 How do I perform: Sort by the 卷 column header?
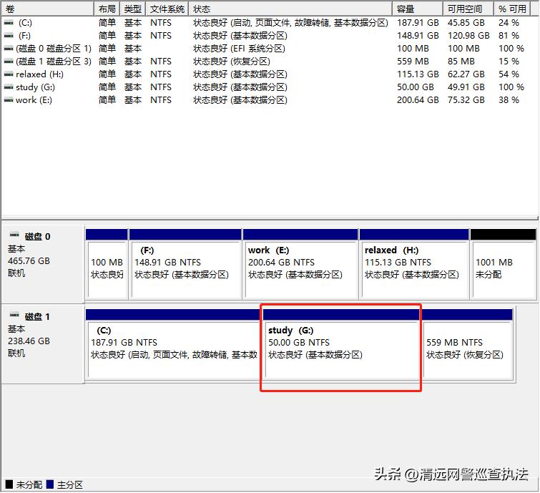pos(47,9)
